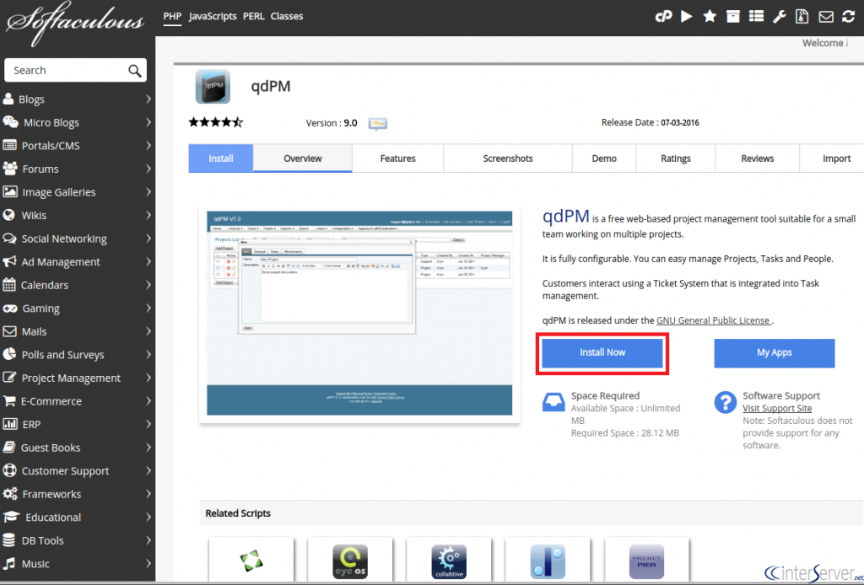Click the Softaculous logo
The image size is (864, 585).
tap(75, 22)
